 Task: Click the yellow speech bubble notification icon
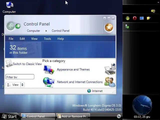point(153,11)
